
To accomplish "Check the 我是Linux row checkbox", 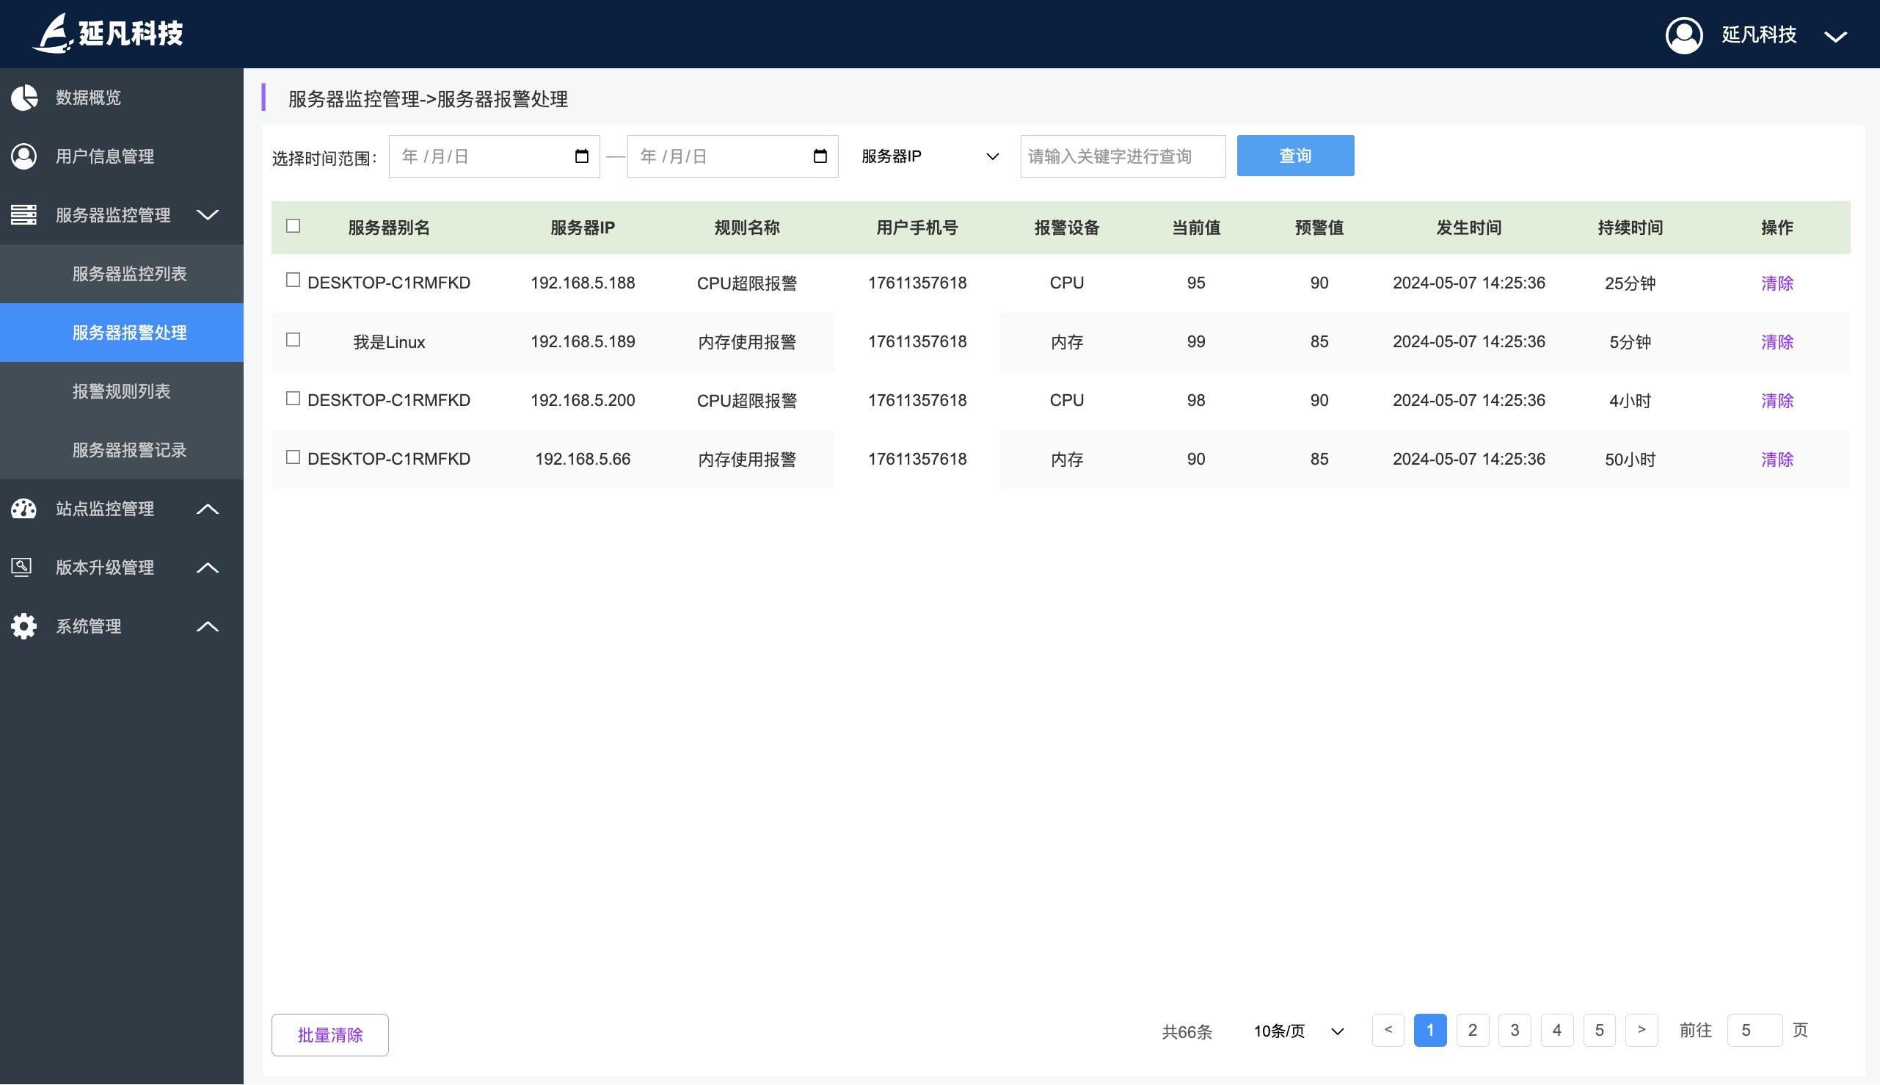I will click(294, 340).
